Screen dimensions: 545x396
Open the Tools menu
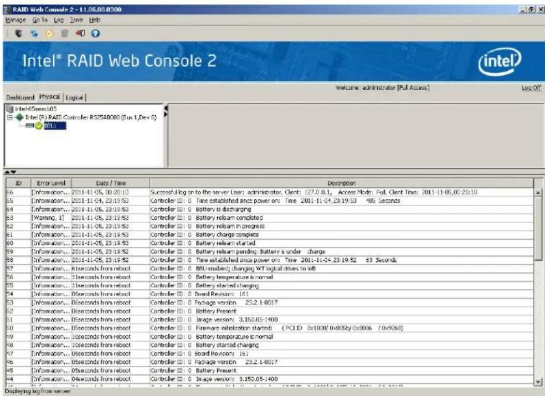coord(76,20)
